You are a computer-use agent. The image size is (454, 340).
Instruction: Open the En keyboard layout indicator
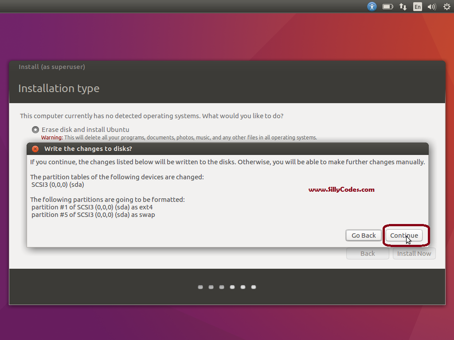click(417, 6)
